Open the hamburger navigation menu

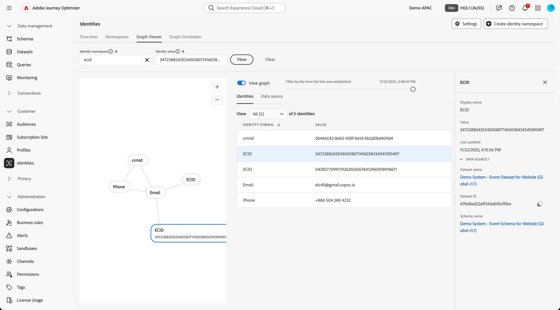tap(9, 8)
